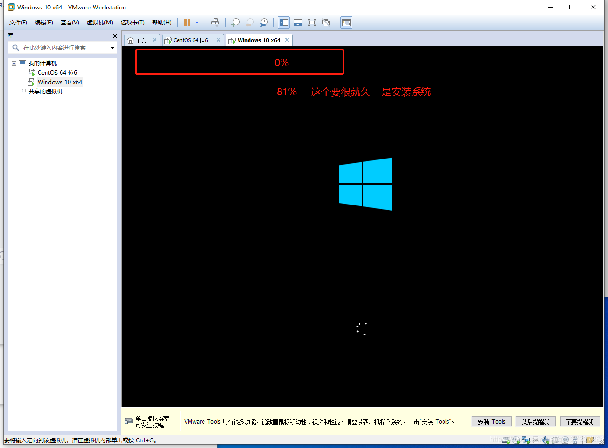The image size is (608, 448).
Task: Click the Unity mode toolbar icon
Action: pyautogui.click(x=326, y=23)
